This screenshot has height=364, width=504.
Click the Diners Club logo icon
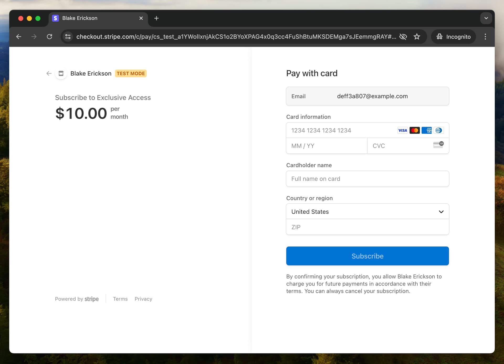pos(439,130)
